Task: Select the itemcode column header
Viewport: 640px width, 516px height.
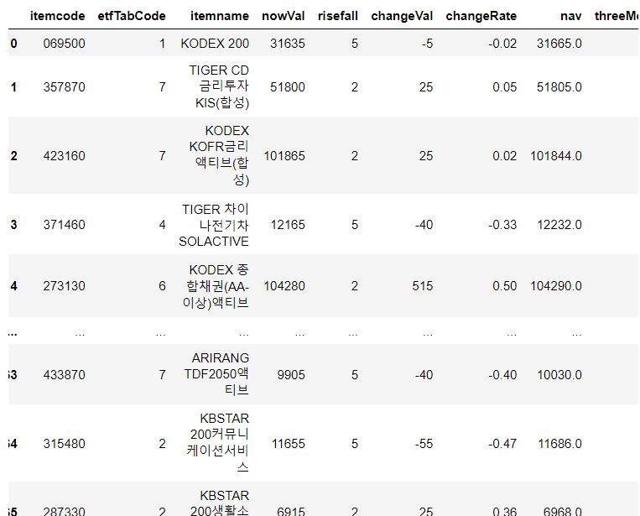Action: [x=58, y=16]
